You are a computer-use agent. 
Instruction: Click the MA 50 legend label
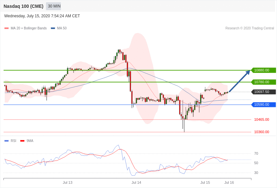pos(62,28)
